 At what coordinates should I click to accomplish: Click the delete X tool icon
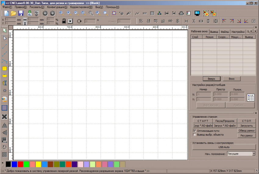(5, 117)
